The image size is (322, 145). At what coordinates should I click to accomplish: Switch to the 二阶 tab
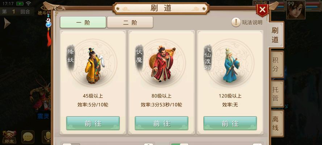pyautogui.click(x=130, y=22)
